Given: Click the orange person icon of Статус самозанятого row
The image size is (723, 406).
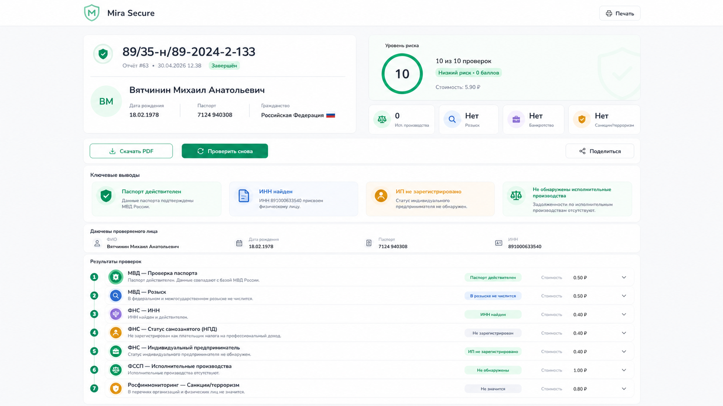Looking at the screenshot, I should (115, 333).
